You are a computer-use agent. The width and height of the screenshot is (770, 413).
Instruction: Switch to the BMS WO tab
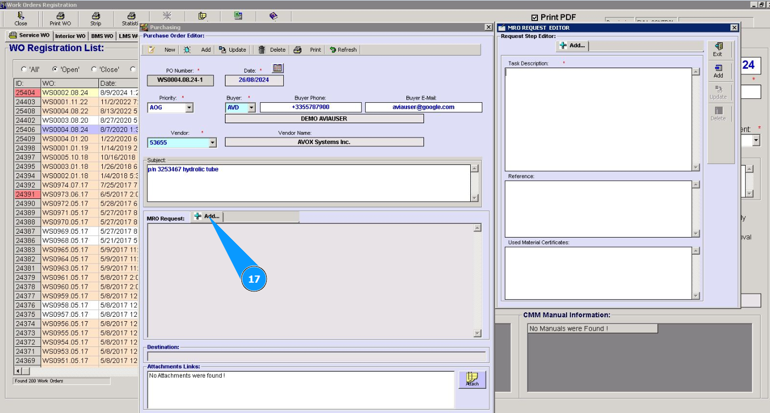click(102, 36)
